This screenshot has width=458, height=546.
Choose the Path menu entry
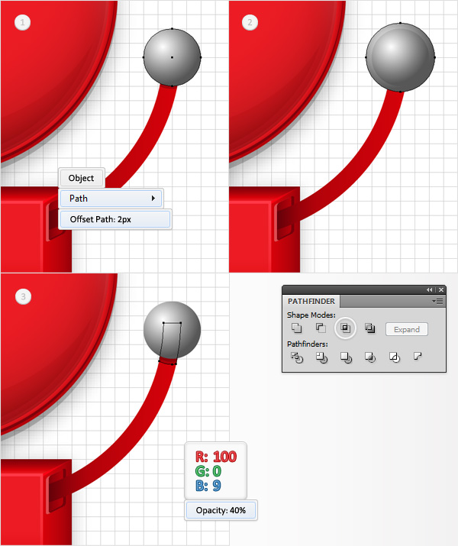tap(111, 199)
